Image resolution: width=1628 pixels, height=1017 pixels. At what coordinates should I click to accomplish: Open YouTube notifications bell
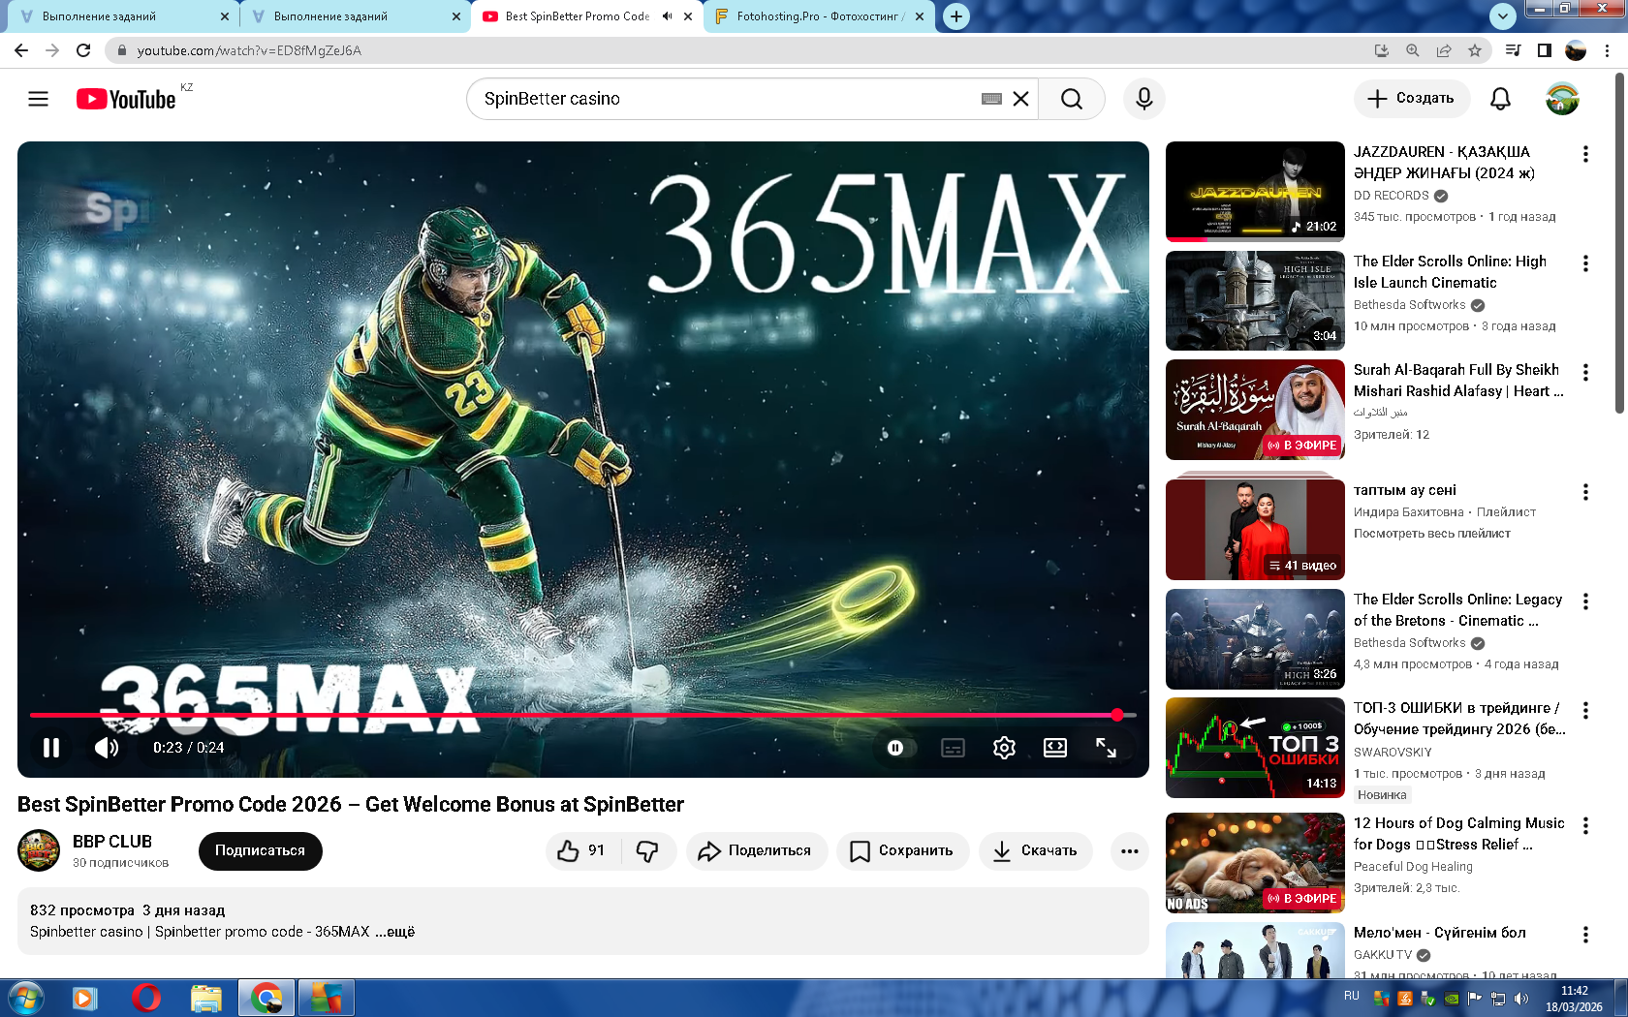coord(1500,99)
